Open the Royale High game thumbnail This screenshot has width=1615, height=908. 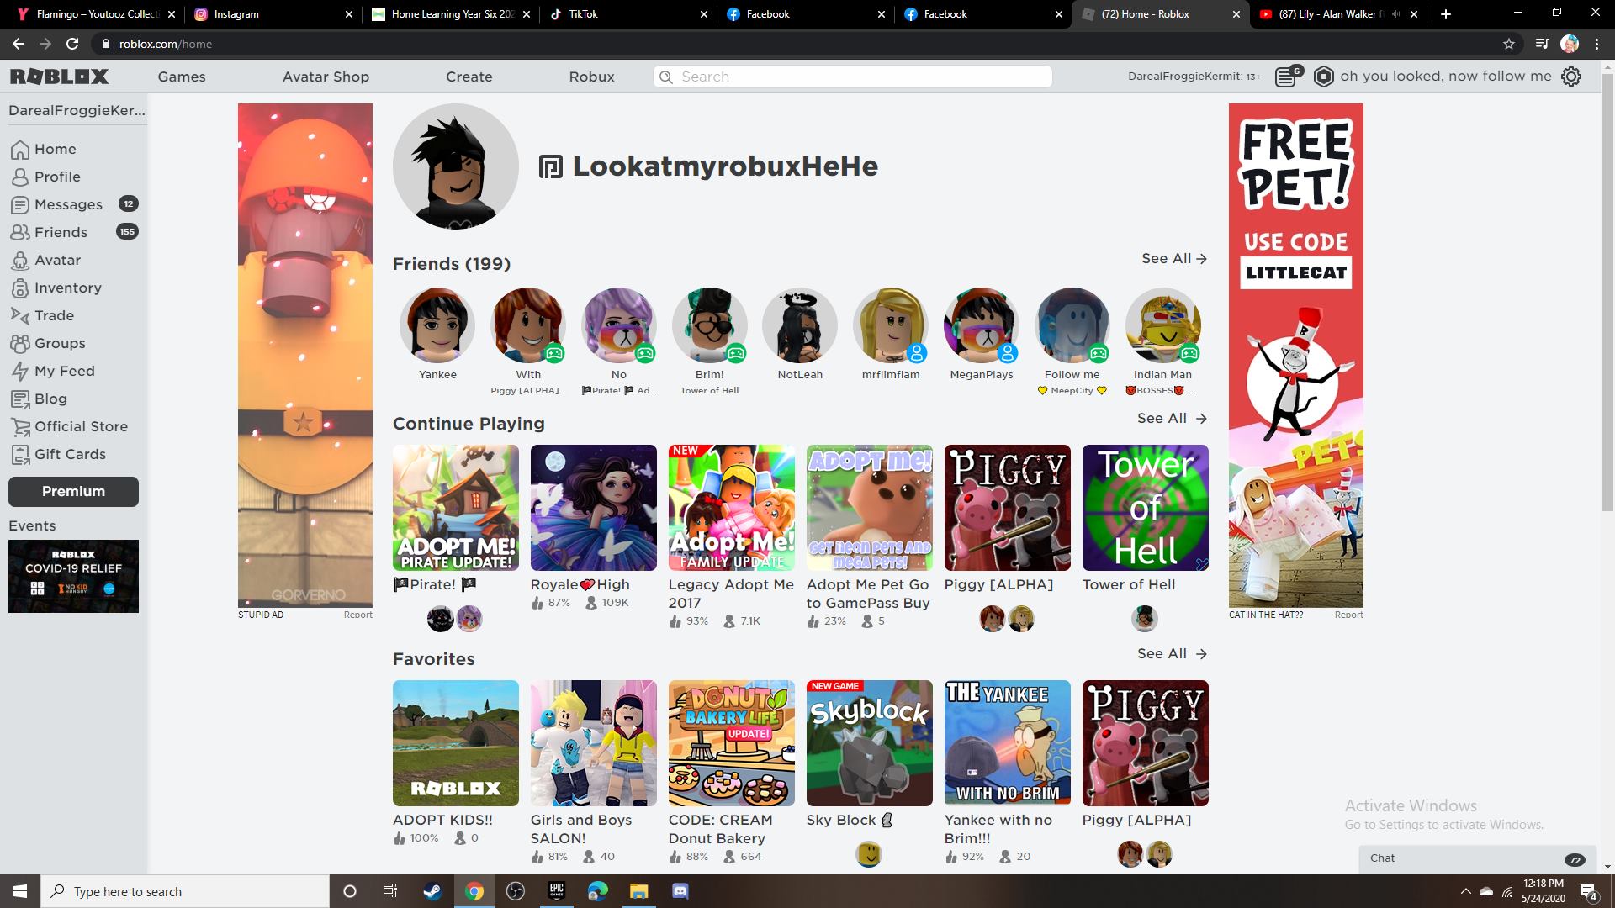point(594,508)
